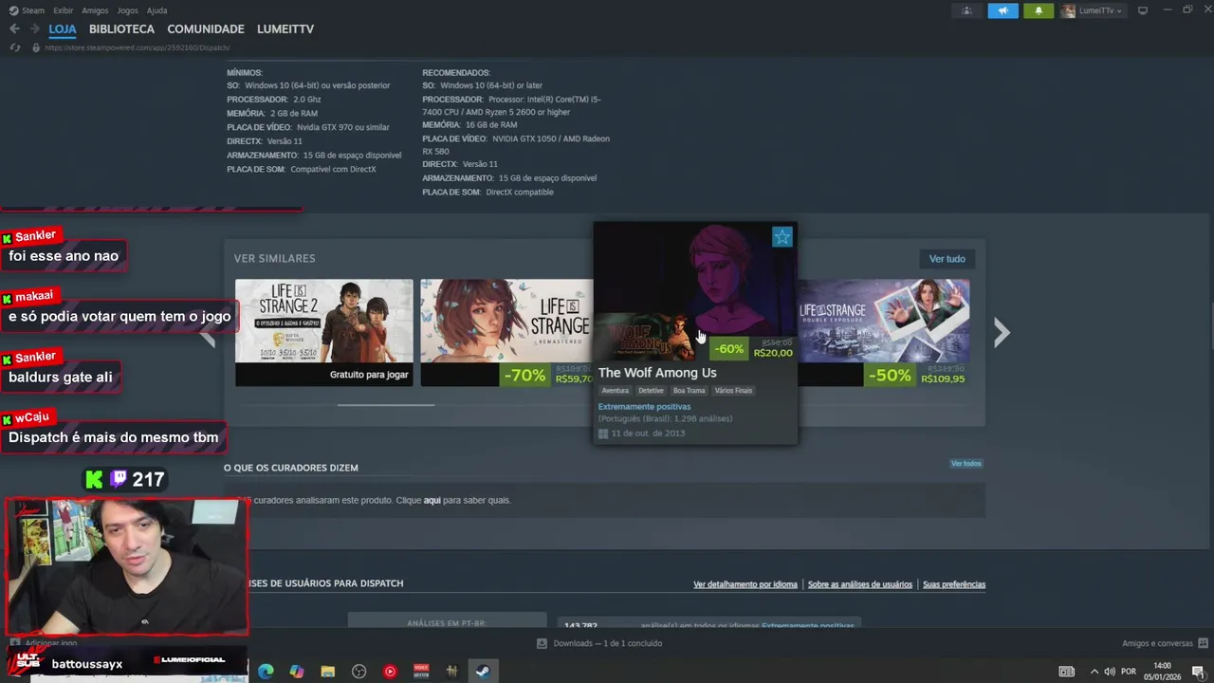1214x683 pixels.
Task: Click the 'aqui' curators link
Action: point(432,500)
